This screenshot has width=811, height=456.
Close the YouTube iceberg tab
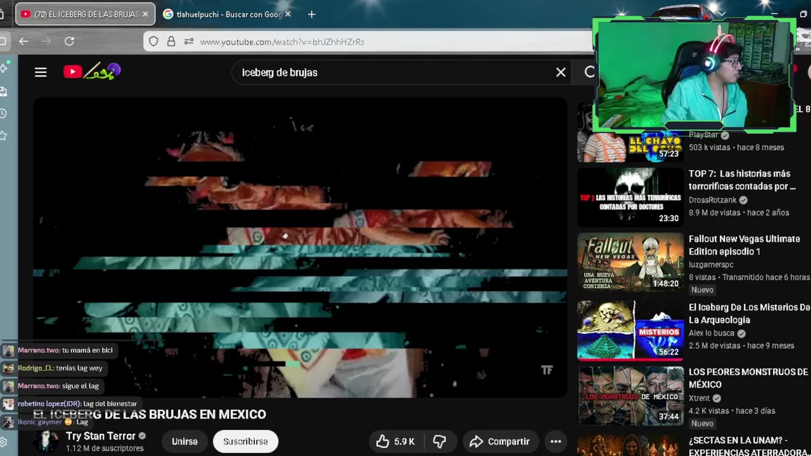point(144,14)
